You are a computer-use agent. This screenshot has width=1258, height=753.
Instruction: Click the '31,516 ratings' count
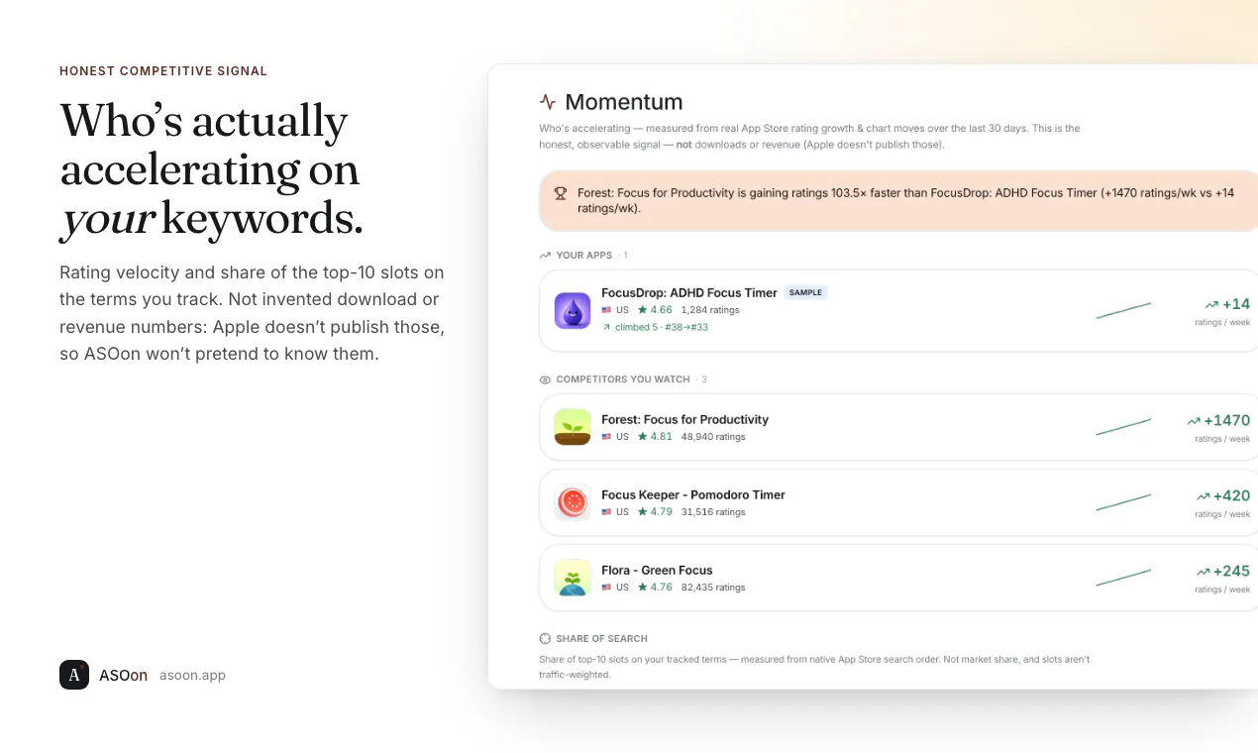(x=713, y=512)
